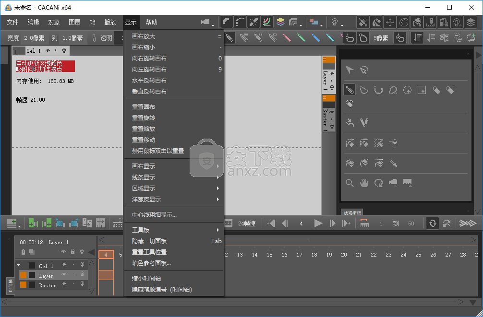483x317 pixels.
Task: Click the dark swatch on Cel 1 row
Action: pos(32,265)
